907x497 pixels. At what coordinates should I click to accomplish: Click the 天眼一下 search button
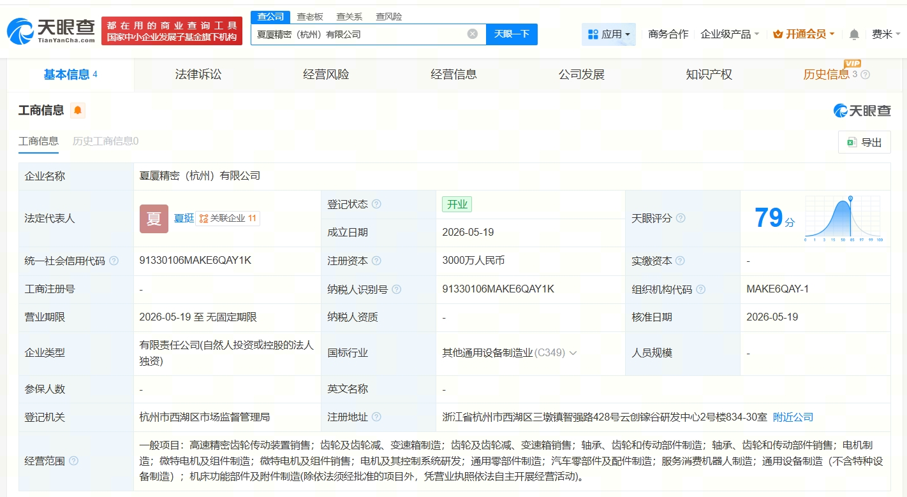512,34
